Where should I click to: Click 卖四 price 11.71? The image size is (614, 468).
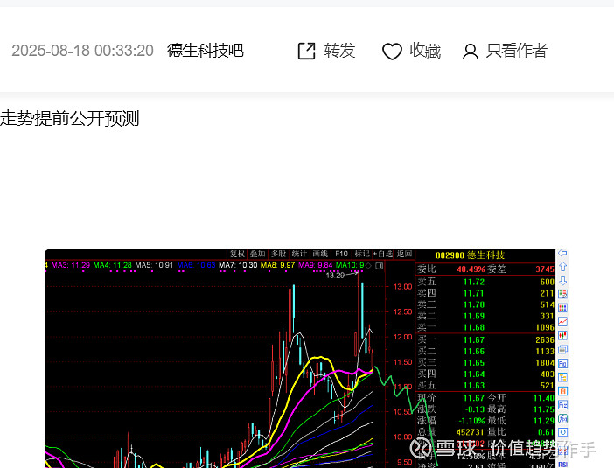pos(474,293)
